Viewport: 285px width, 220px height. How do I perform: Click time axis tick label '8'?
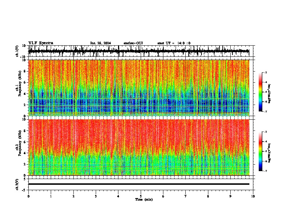tap(208, 196)
